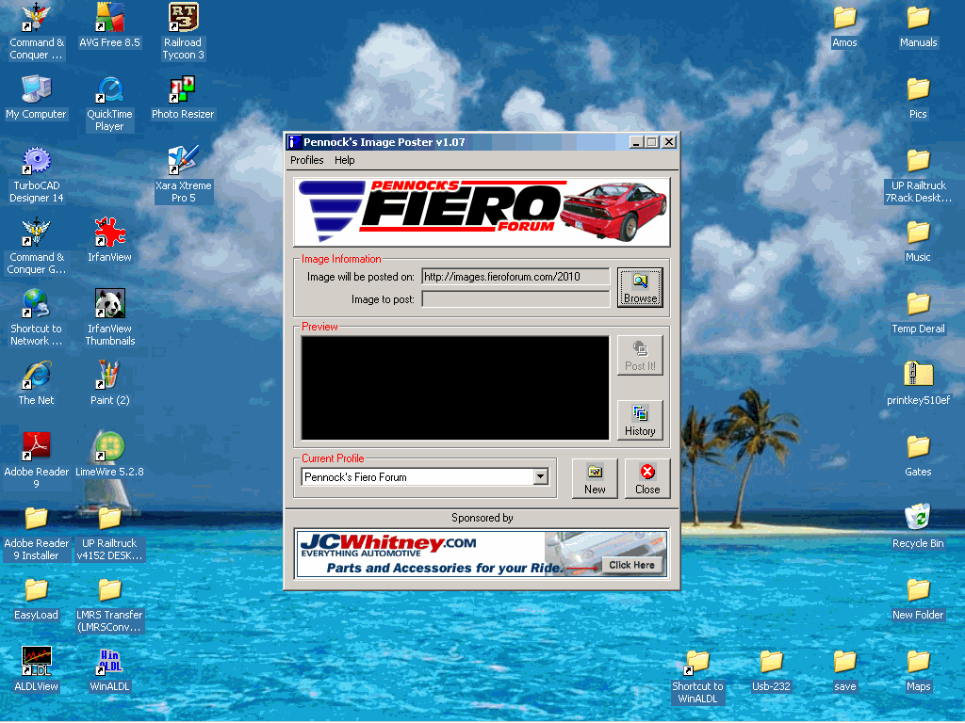This screenshot has height=723, width=965.
Task: Select the Manuals folder
Action: [x=918, y=25]
